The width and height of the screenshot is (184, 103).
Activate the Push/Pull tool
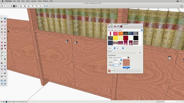5,43
